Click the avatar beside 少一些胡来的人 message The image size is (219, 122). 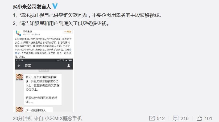point(19,110)
